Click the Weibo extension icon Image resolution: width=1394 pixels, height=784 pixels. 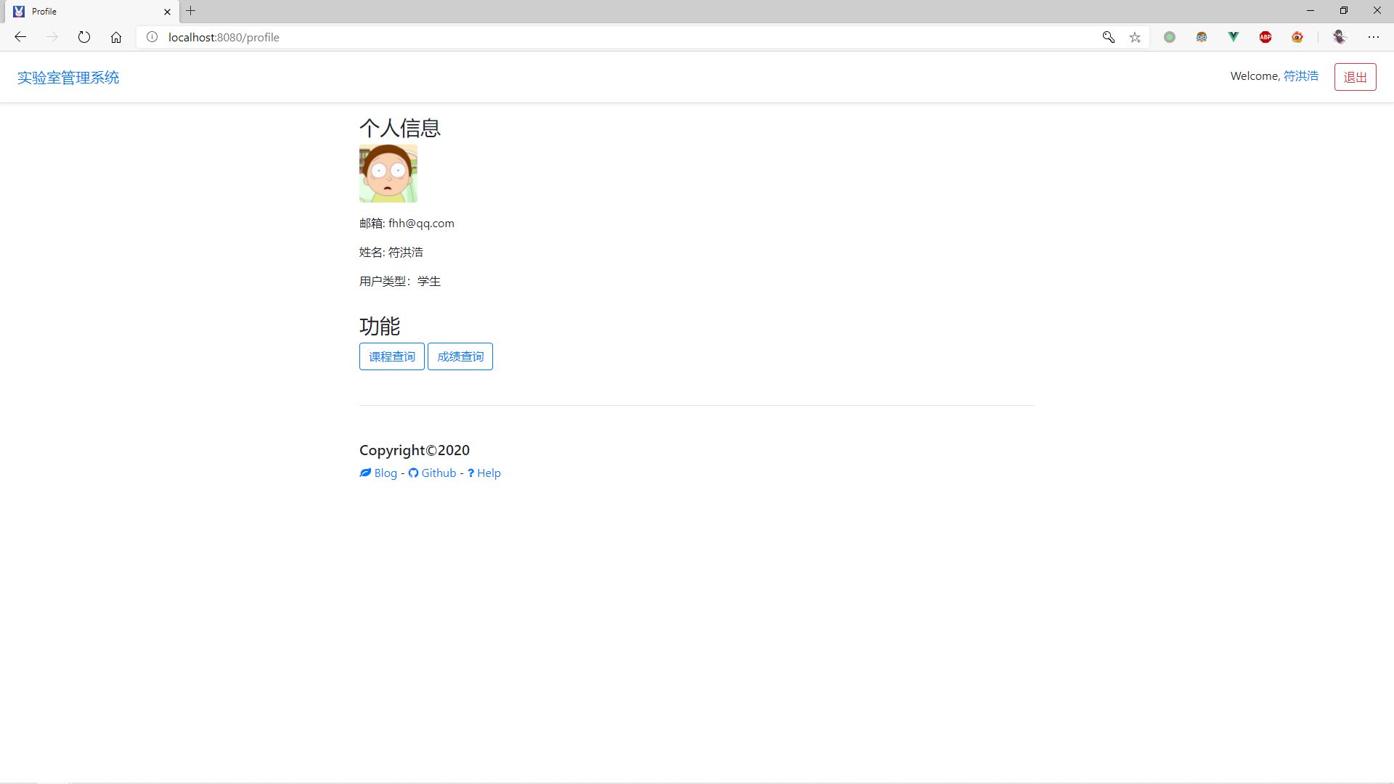pos(1297,37)
